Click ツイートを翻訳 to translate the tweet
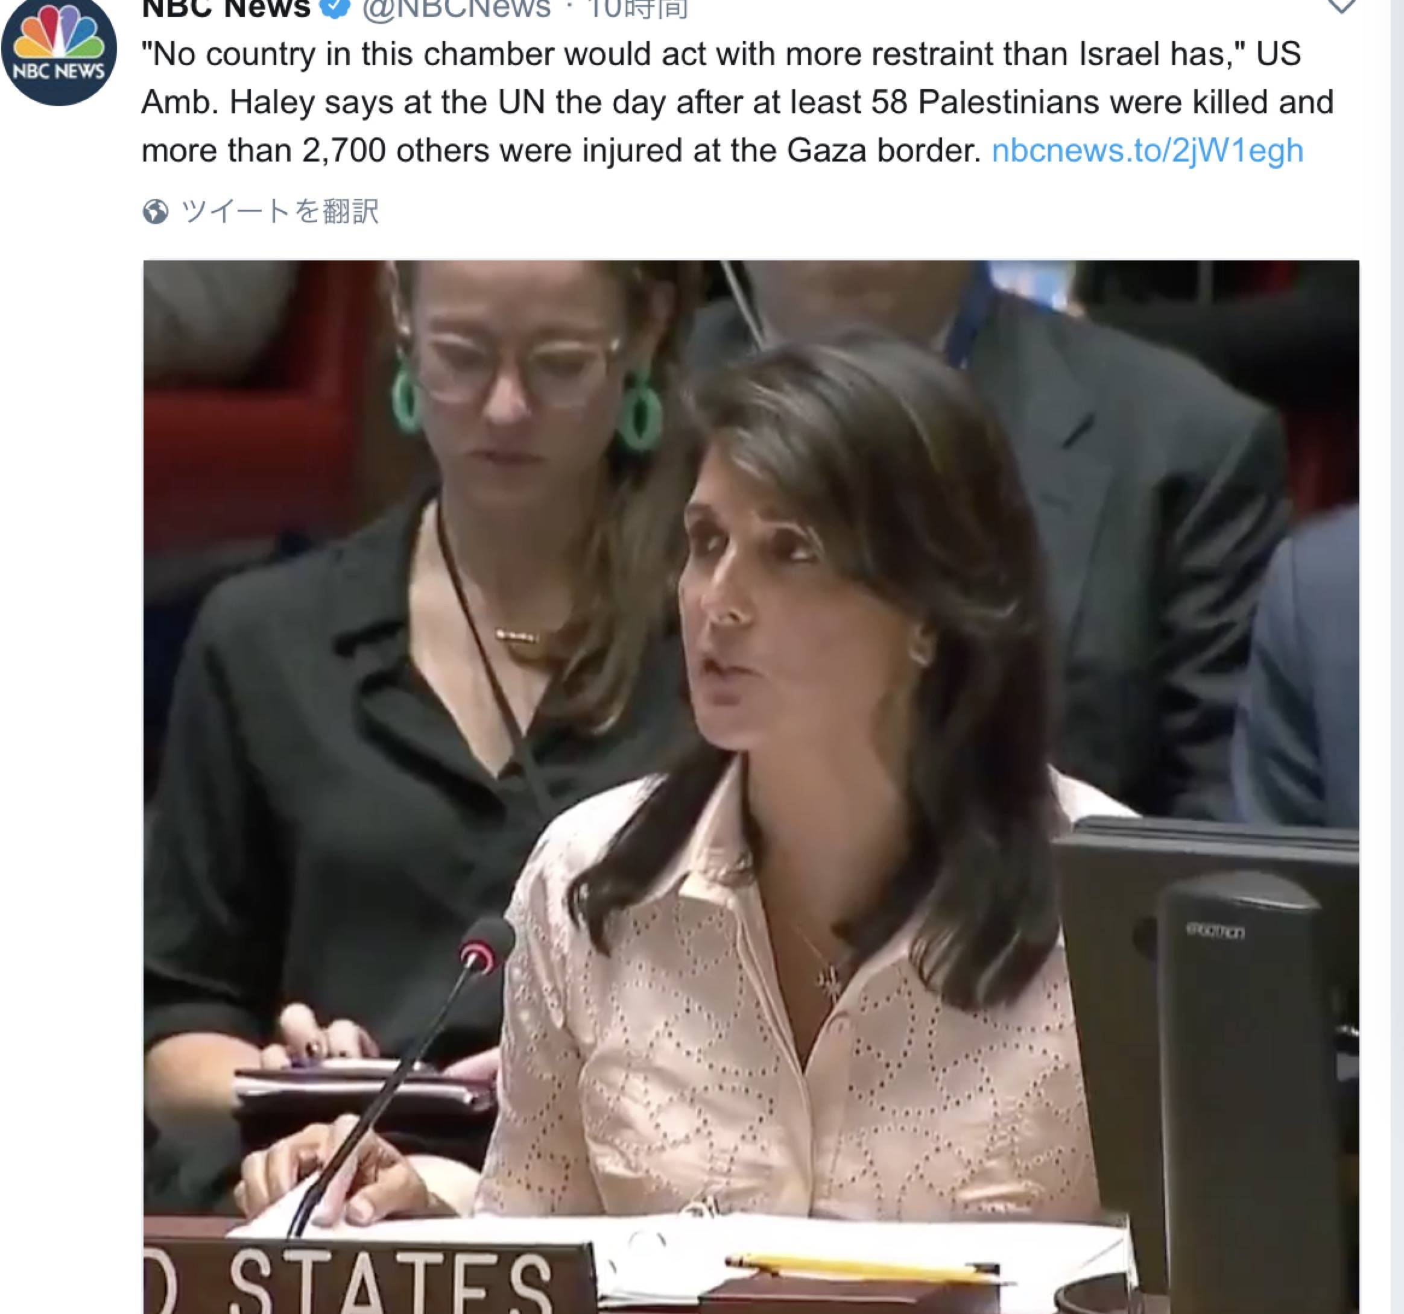 tap(280, 211)
